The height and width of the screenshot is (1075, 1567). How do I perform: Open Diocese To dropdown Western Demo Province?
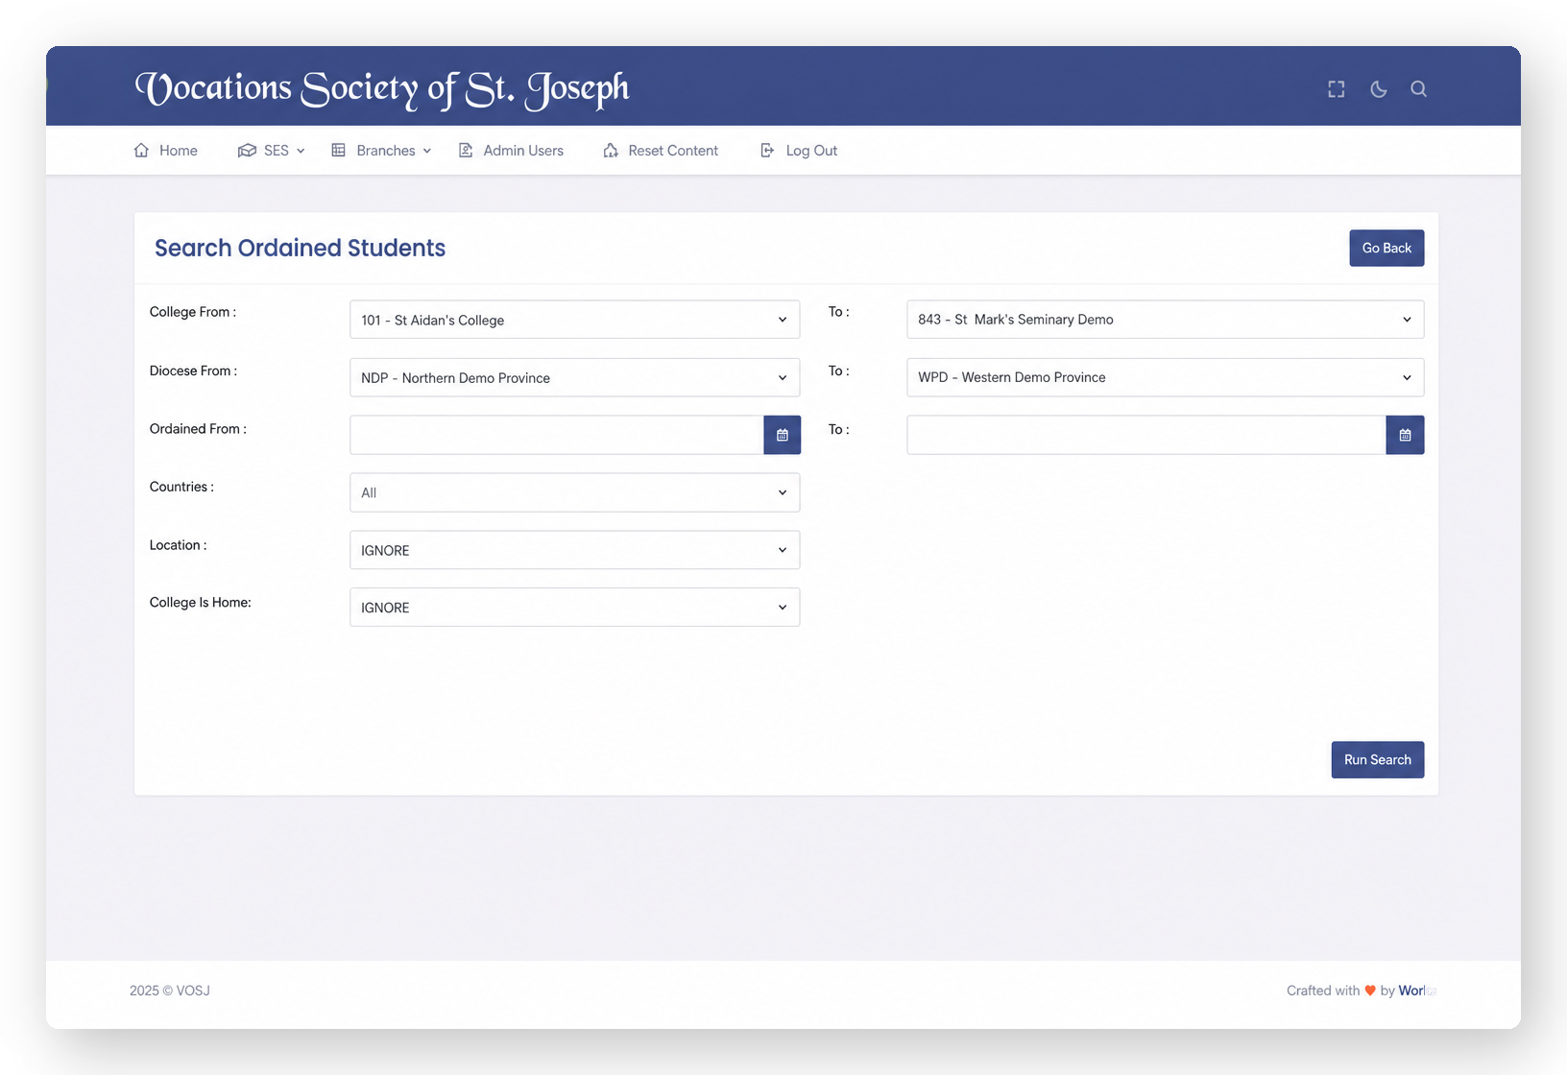(1165, 377)
